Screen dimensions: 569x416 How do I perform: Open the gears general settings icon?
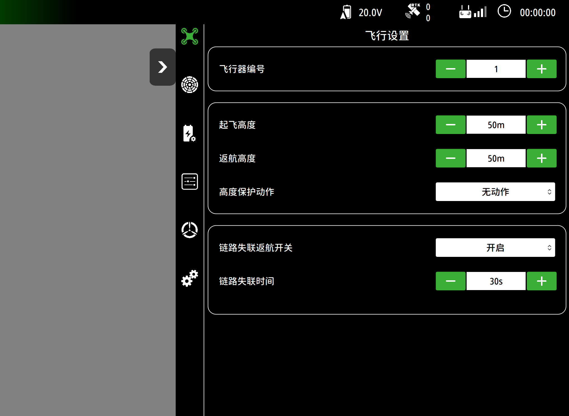189,278
